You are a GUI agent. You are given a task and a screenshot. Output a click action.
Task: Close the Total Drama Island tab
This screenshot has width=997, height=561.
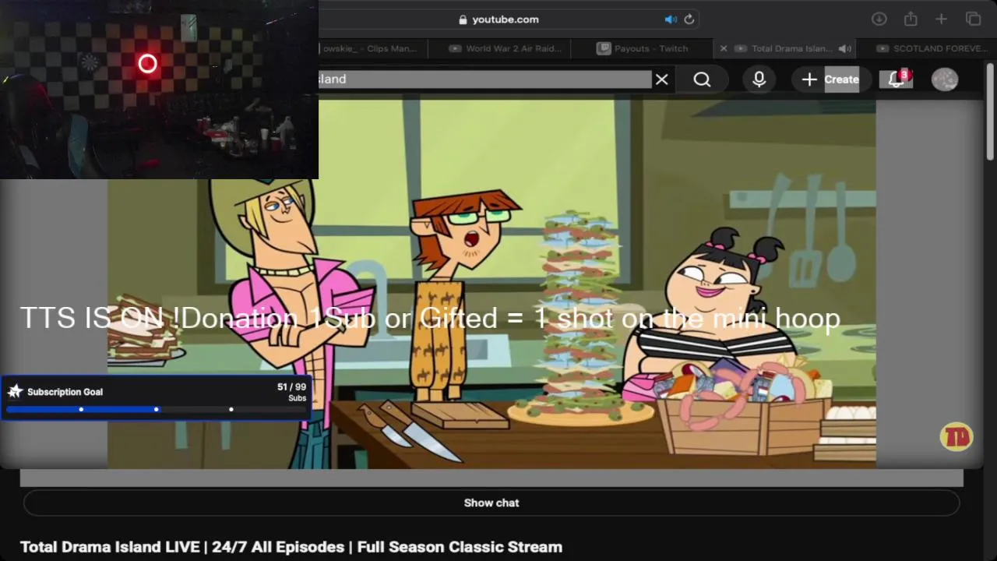click(x=723, y=48)
